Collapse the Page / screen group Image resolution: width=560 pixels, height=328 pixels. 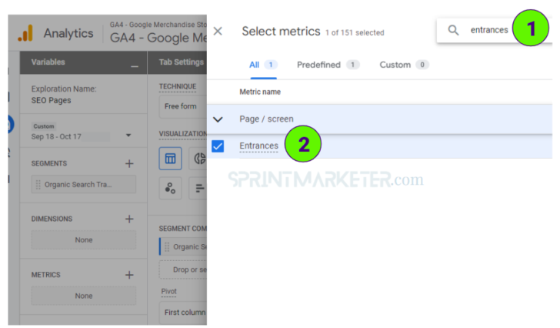click(x=218, y=119)
